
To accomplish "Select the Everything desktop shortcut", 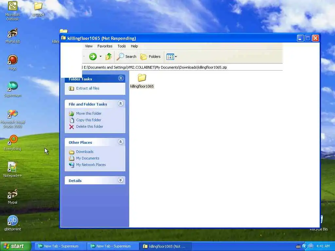I will click(13, 143).
